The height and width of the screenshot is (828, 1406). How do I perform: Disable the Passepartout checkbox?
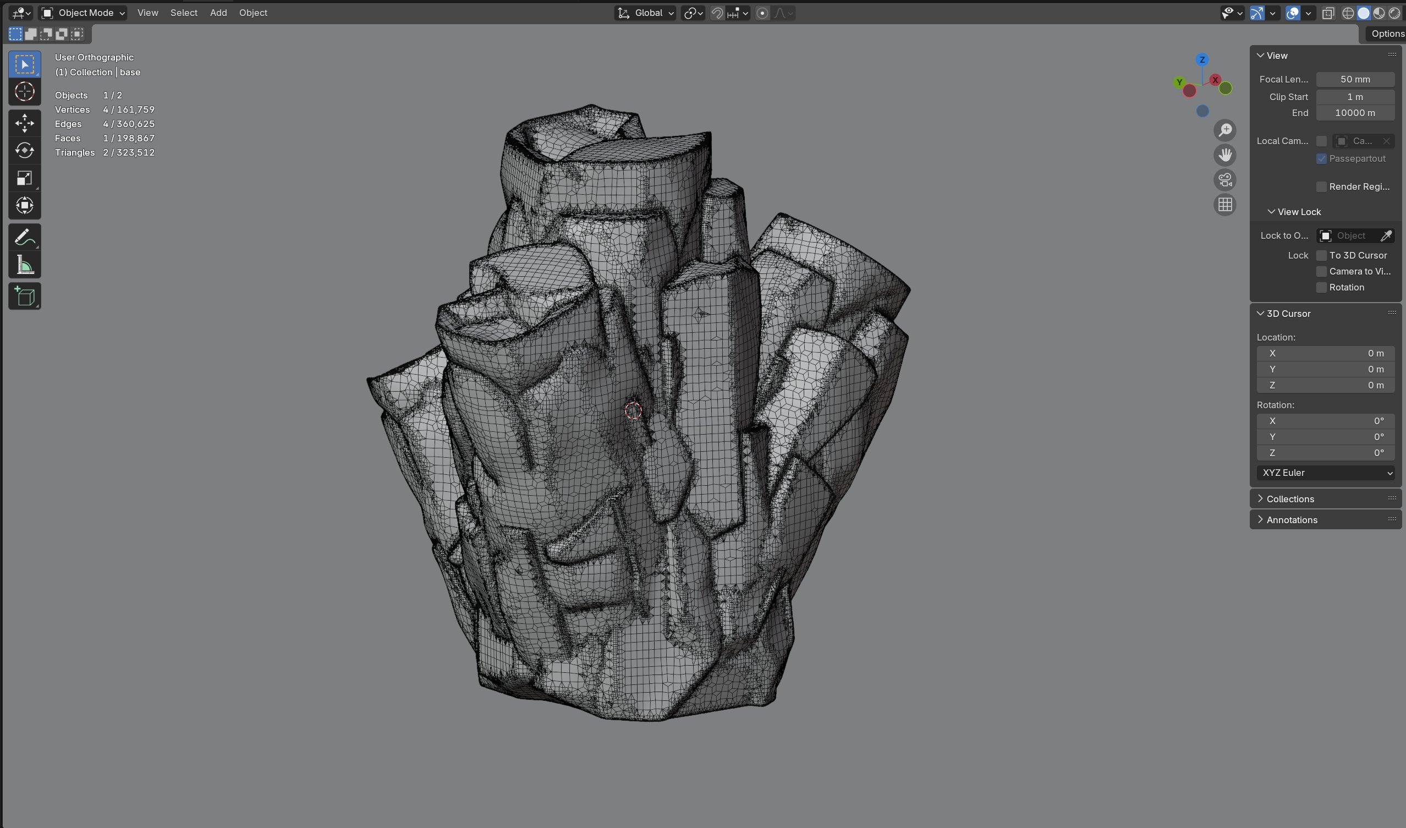coord(1321,159)
